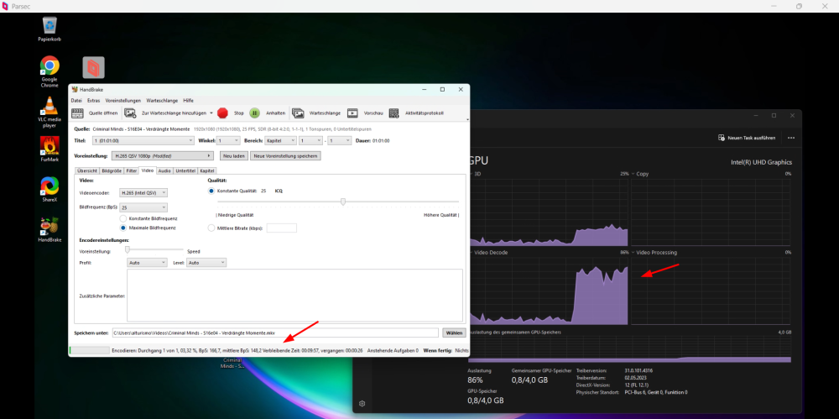Click the Zusätzliche Parameter text area

[294, 296]
